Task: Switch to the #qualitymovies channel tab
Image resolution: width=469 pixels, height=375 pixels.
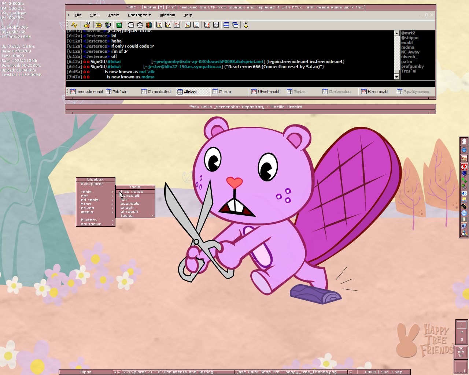Action: tap(413, 92)
